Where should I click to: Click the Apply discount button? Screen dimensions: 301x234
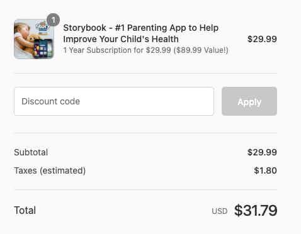(249, 101)
